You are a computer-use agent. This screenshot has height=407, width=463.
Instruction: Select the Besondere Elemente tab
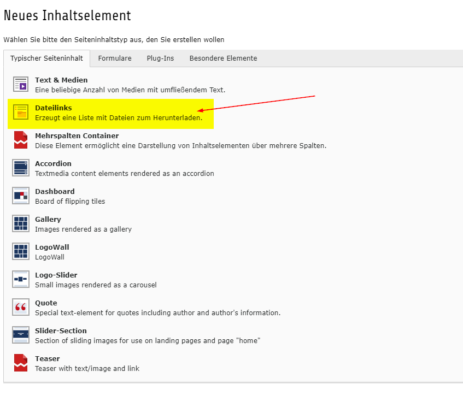(223, 58)
